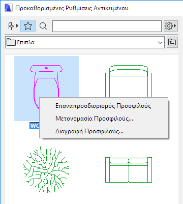Open the gear settings dropdown

[x=171, y=26]
